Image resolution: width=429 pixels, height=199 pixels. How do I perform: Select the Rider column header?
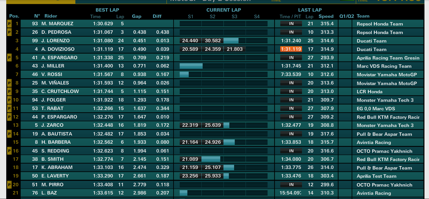point(51,16)
